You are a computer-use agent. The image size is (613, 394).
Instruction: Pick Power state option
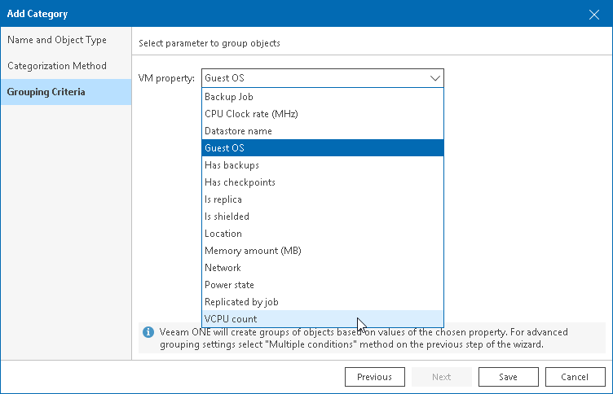click(x=322, y=285)
